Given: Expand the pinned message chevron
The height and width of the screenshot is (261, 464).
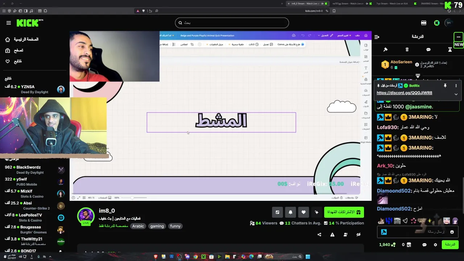Looking at the screenshot, I should coord(456,94).
